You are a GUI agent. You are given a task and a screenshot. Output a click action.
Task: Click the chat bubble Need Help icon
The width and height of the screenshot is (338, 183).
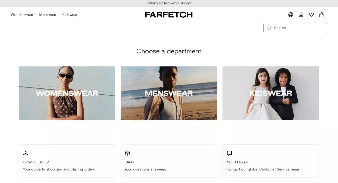pos(229,153)
